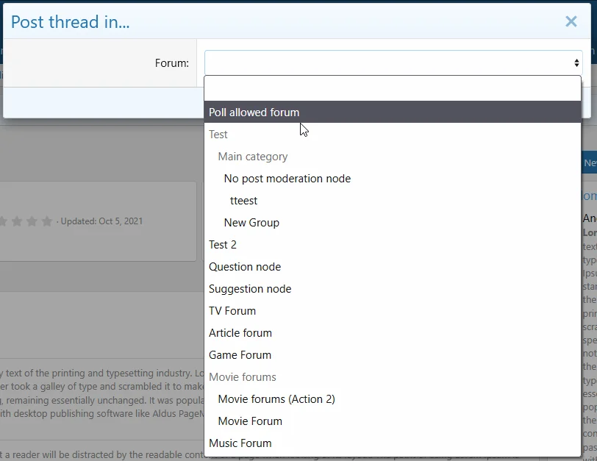Screen dimensions: 597x461
Task: Select the tteest forum option
Action: pyautogui.click(x=243, y=201)
